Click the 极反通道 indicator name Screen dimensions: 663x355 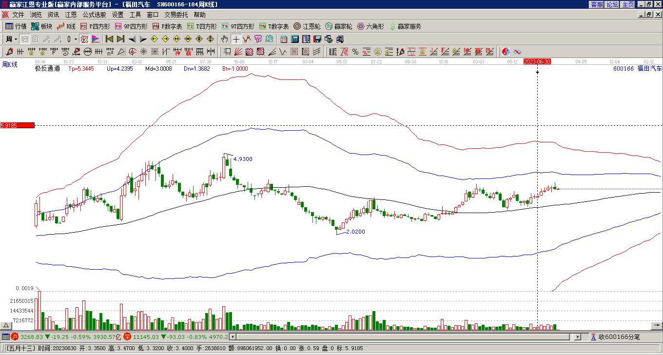pos(47,69)
